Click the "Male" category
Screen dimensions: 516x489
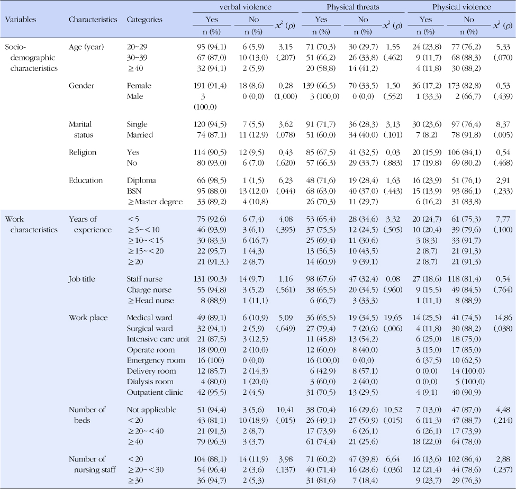pyautogui.click(x=135, y=96)
